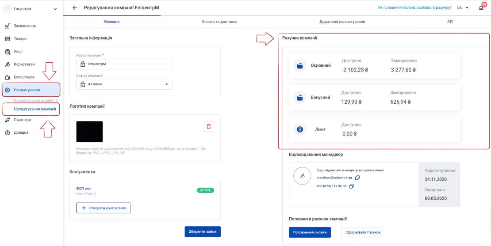
Task: Open the Як поповнити баланс особового рахунку link
Action: click(x=414, y=8)
